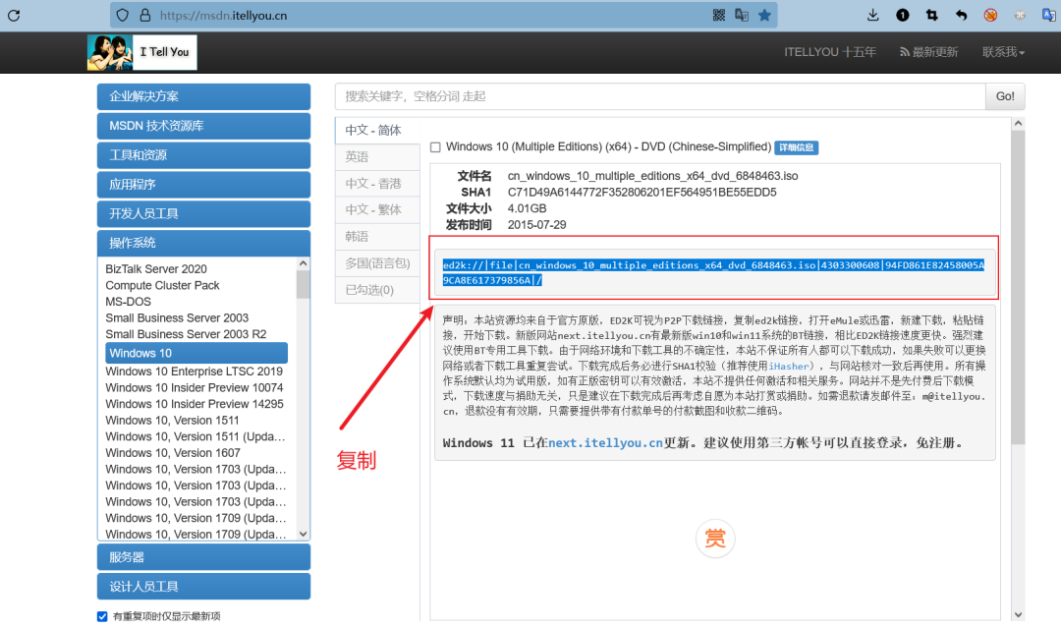Screen dimensions: 1061x629
Task: Switch to the 中文 - 香港 tab
Action: click(377, 184)
